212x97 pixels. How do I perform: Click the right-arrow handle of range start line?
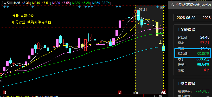(x=137, y=93)
